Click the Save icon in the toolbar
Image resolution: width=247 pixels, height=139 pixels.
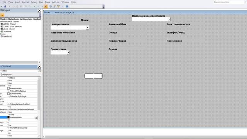5,7
